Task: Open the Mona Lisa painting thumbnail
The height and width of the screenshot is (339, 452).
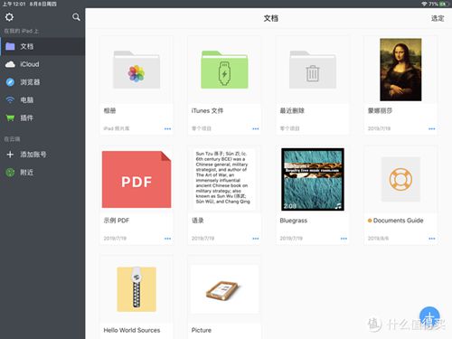Action: point(400,70)
